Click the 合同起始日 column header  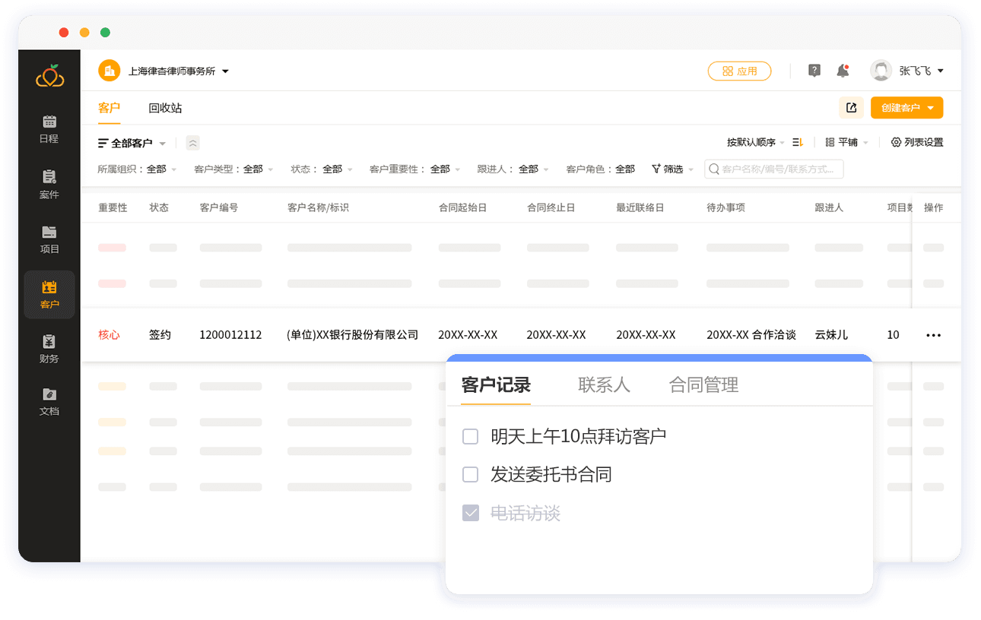[462, 207]
